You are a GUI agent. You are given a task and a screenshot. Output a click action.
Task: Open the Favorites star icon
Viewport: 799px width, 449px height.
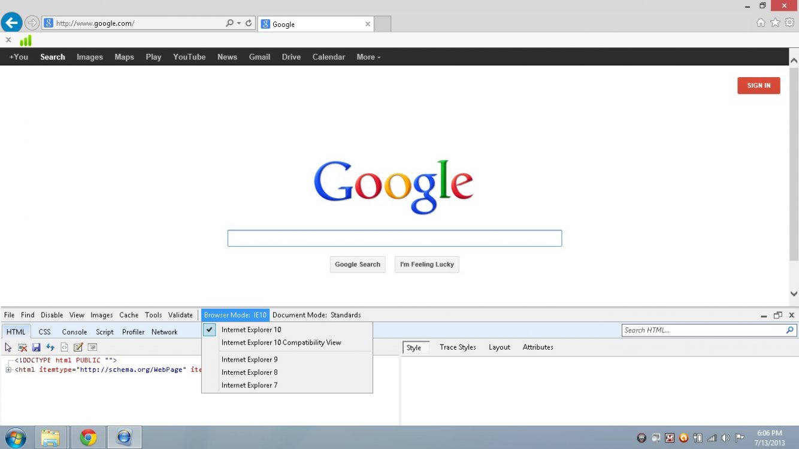[775, 22]
